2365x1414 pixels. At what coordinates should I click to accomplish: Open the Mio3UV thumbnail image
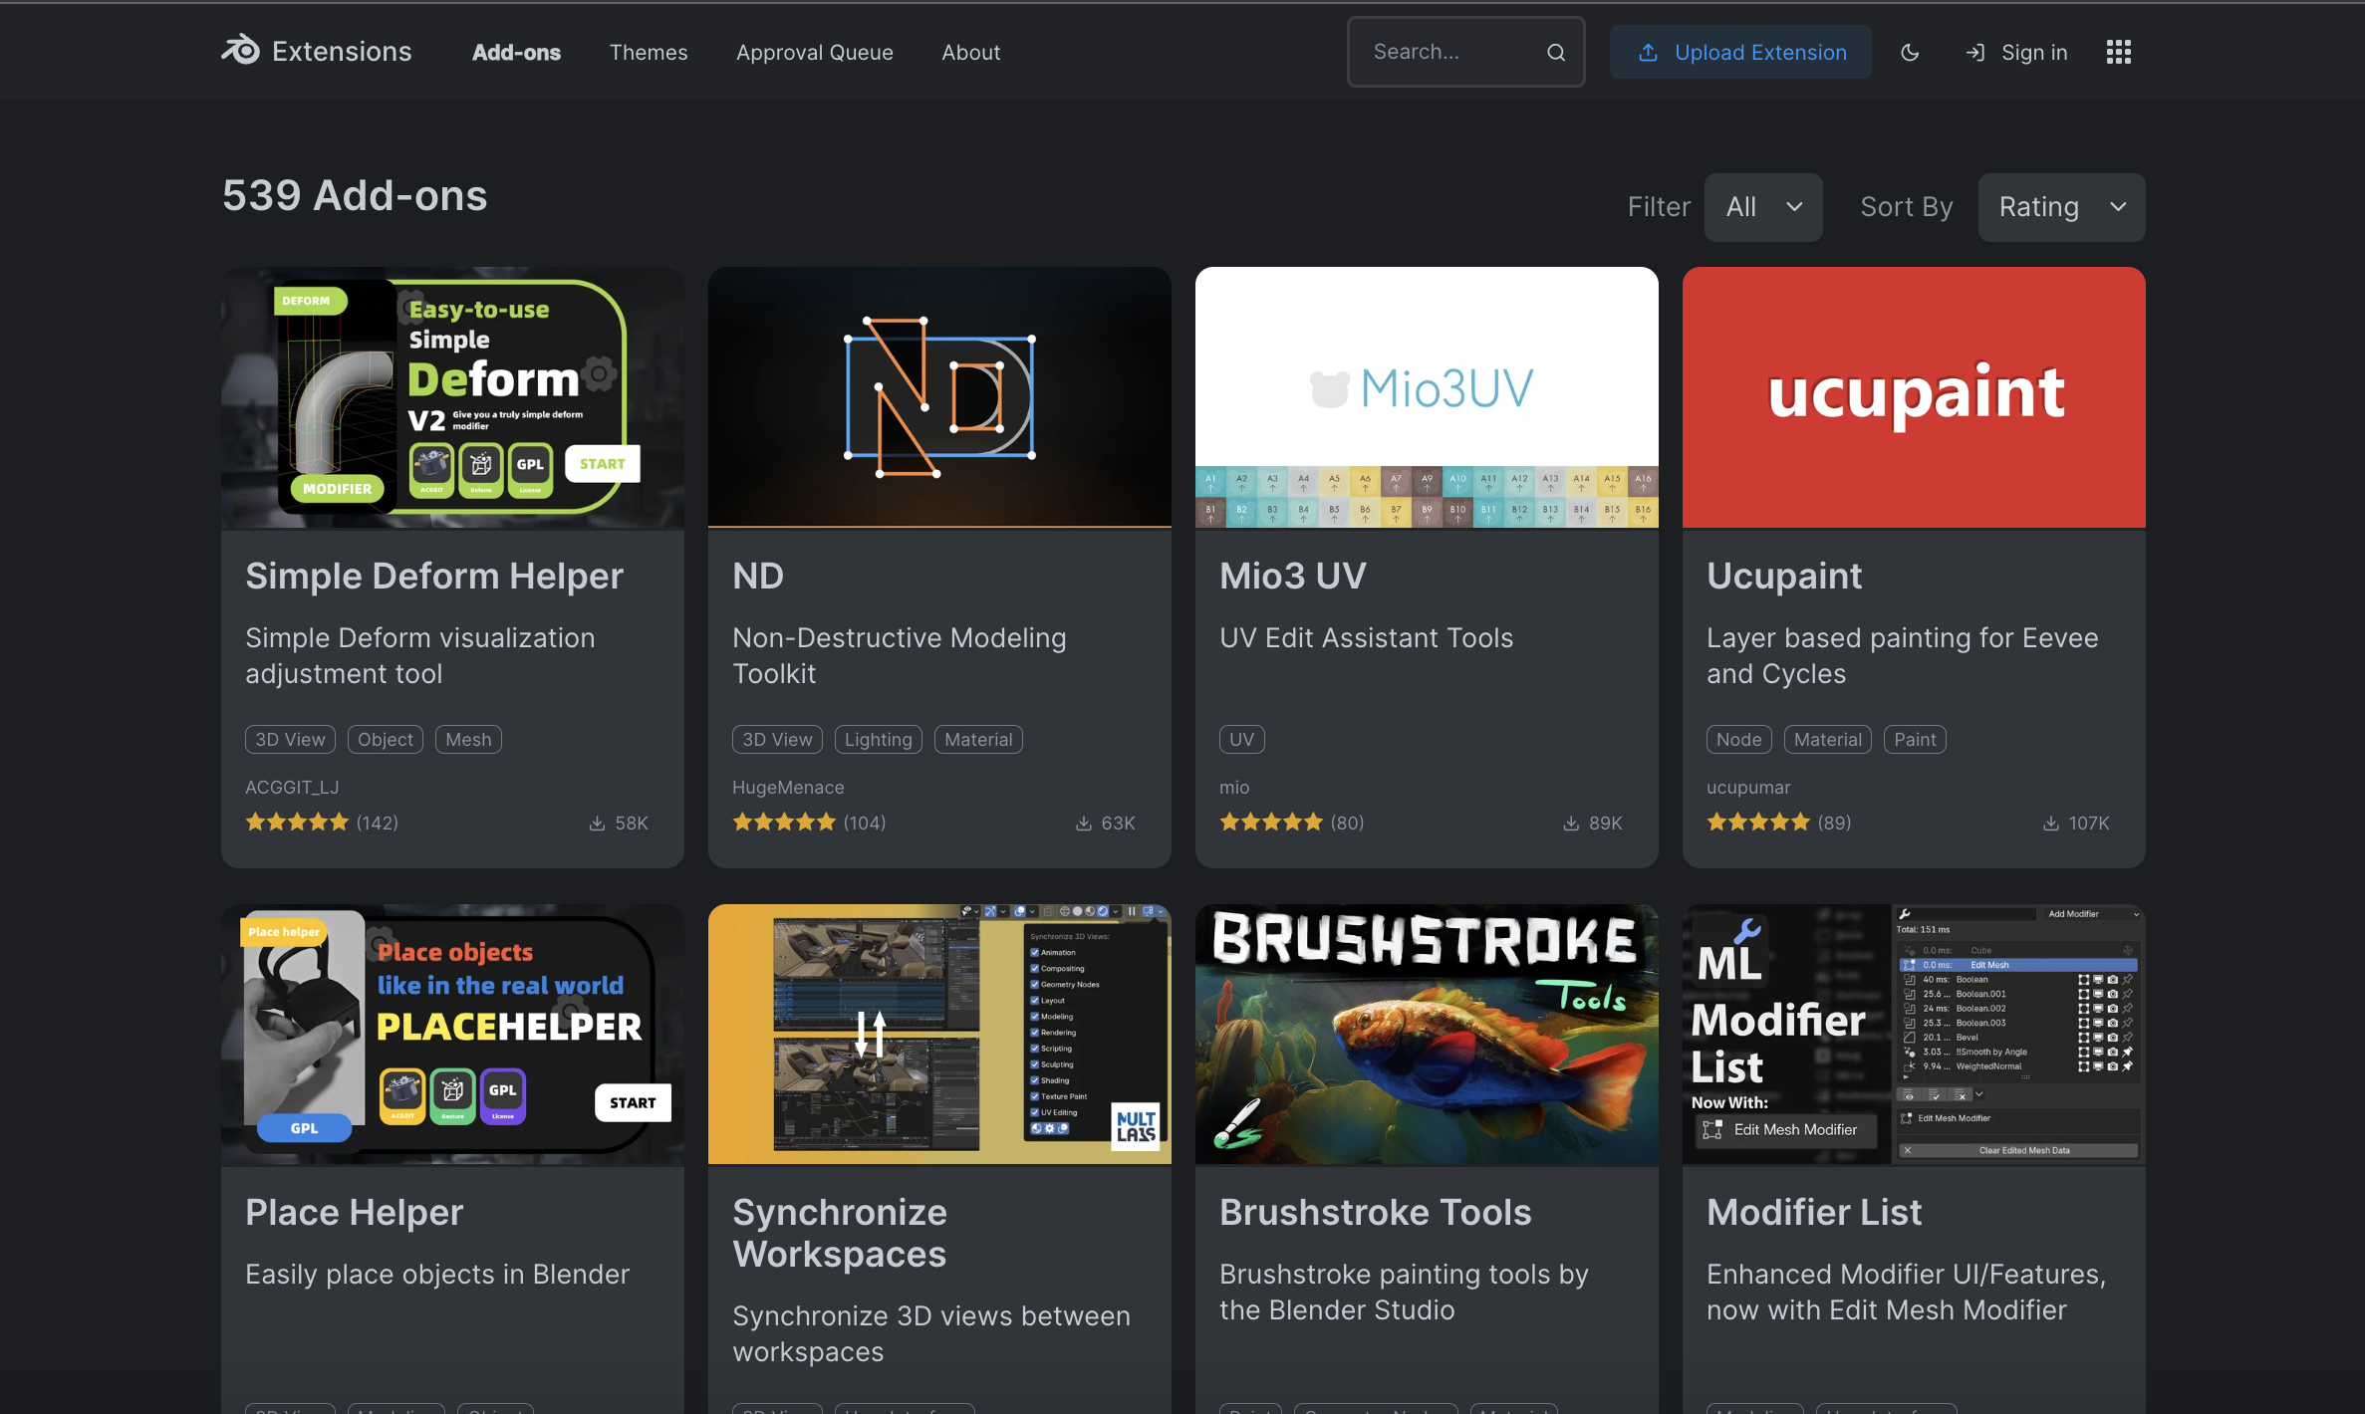coord(1427,397)
